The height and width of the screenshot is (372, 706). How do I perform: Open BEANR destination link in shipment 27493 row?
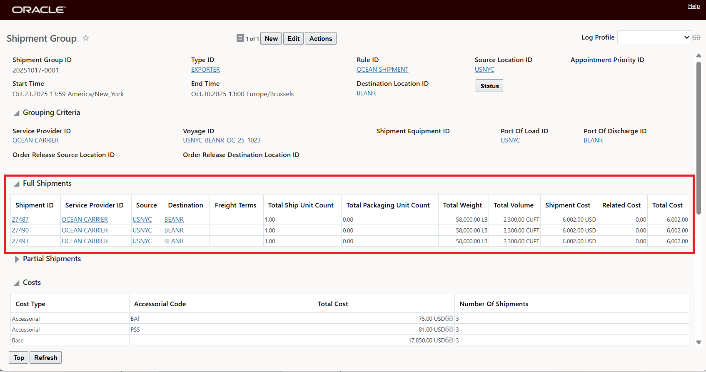point(174,241)
